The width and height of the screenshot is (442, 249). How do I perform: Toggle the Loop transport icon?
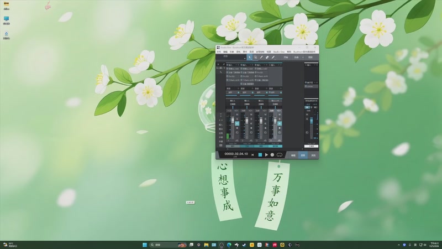point(280,155)
